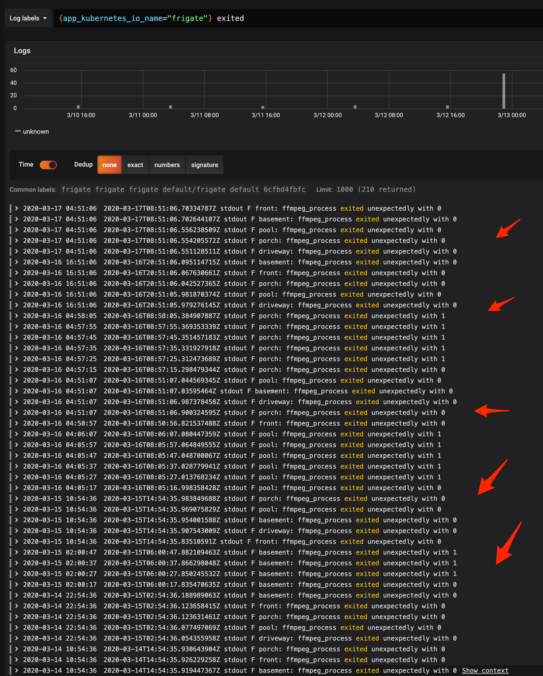Viewport: 543px width, 676px height.
Task: Click the 3/11 08:00 axis label on the graph
Action: [x=204, y=115]
